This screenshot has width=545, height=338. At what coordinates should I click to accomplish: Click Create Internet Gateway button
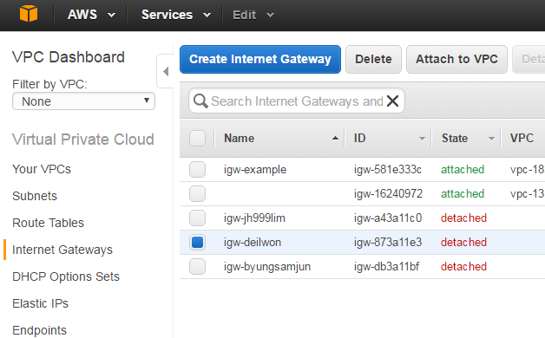(260, 59)
